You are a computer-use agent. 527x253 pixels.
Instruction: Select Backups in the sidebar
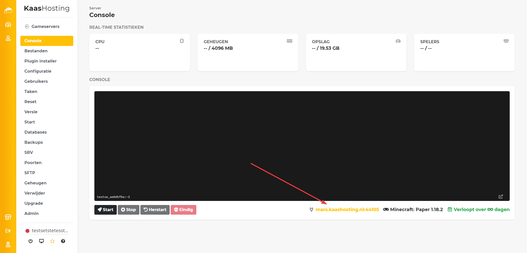pos(34,142)
